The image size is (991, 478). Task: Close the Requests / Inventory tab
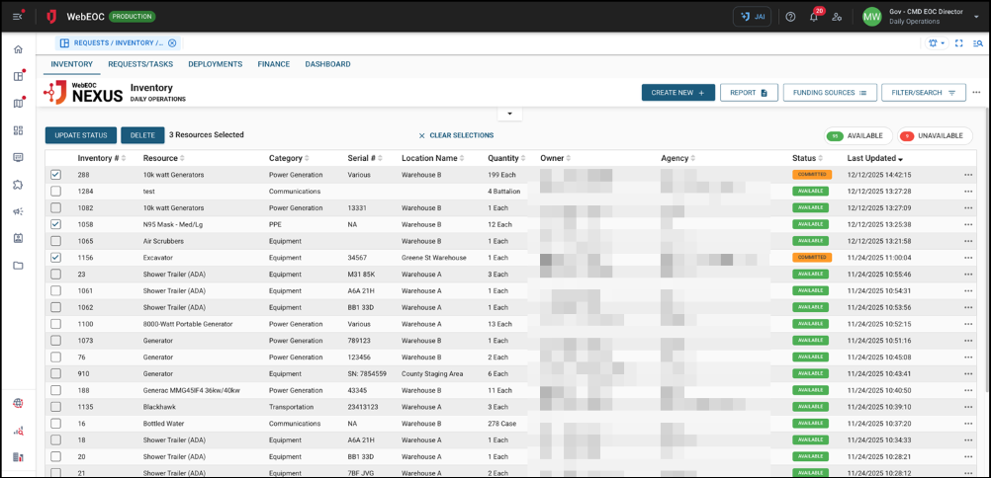[172, 43]
